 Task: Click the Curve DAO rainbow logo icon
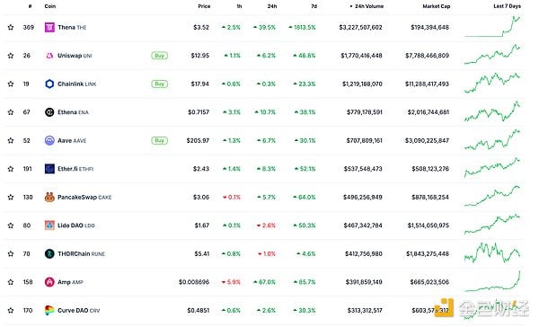(x=49, y=310)
